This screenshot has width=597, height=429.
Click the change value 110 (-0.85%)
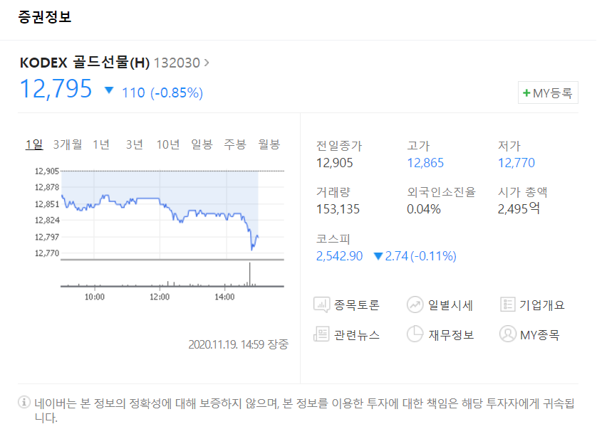coord(162,92)
